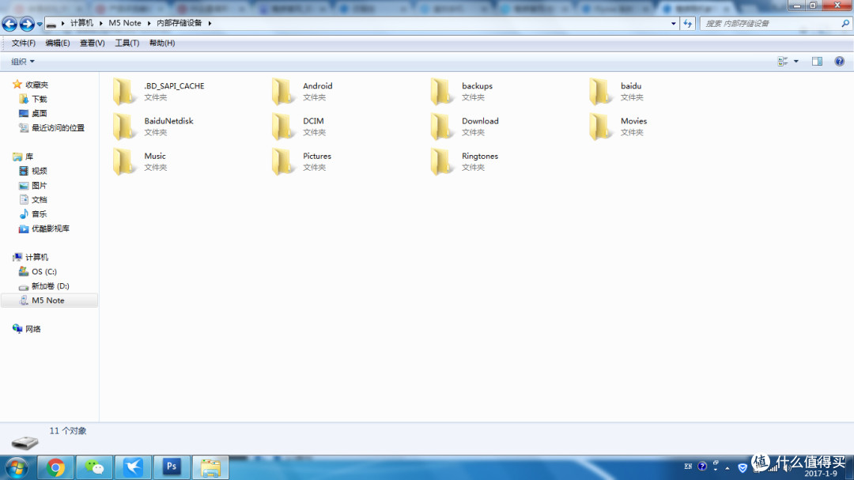Open WeChat from the taskbar
Image resolution: width=854 pixels, height=480 pixels.
pos(94,467)
